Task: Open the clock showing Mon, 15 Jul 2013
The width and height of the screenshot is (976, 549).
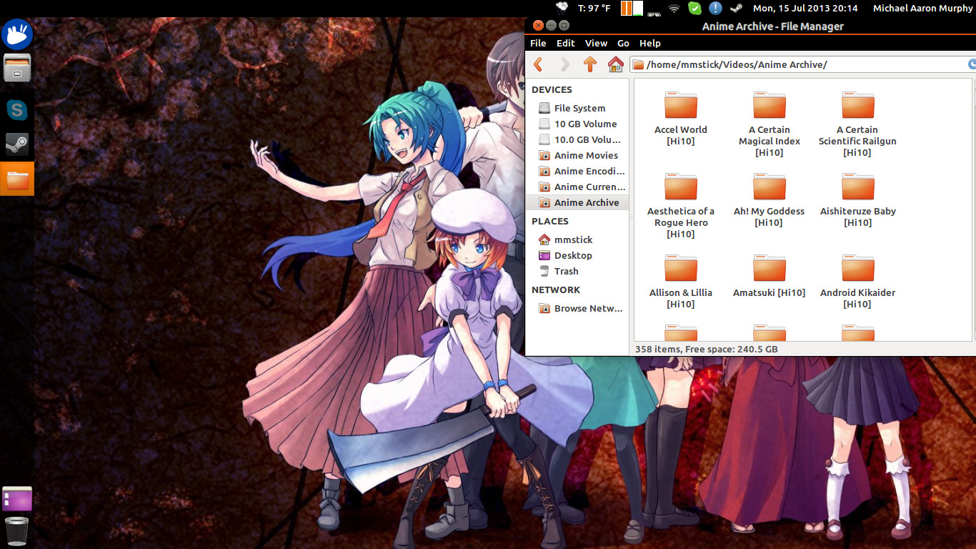Action: [805, 8]
